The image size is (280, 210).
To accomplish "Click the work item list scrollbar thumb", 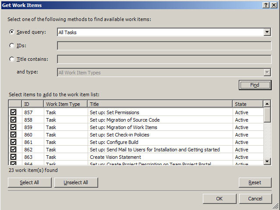I will [267, 115].
